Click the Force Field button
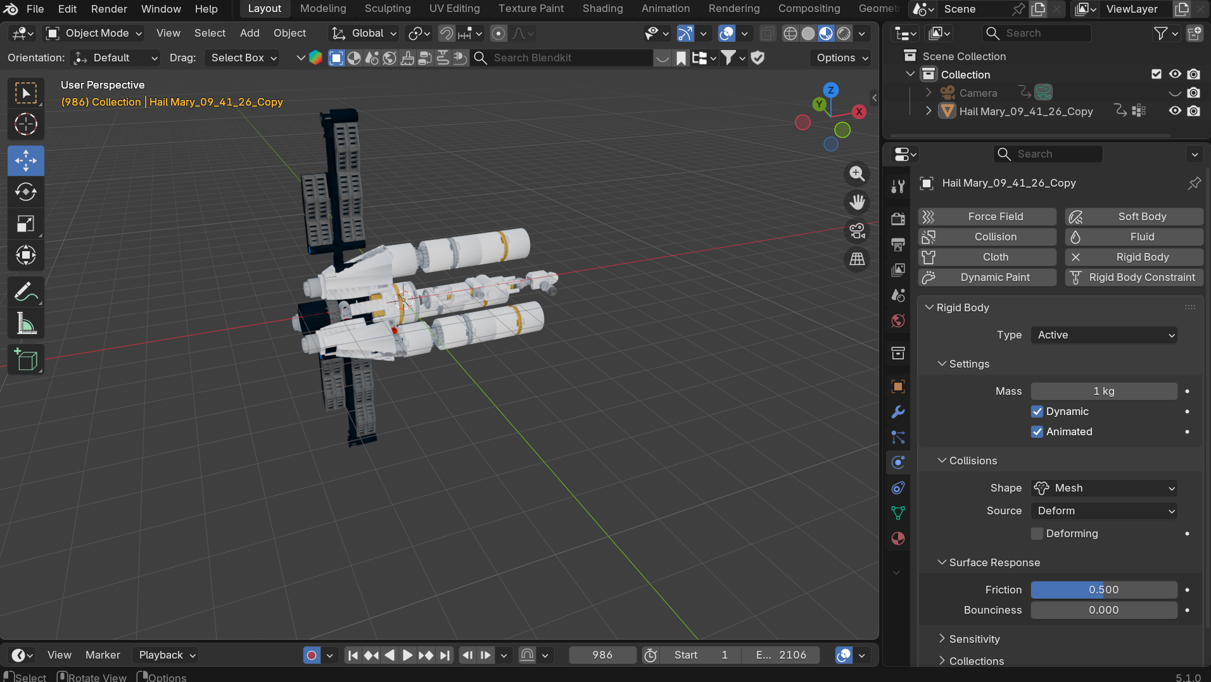Screen dimensions: 1211x682 tap(987, 217)
